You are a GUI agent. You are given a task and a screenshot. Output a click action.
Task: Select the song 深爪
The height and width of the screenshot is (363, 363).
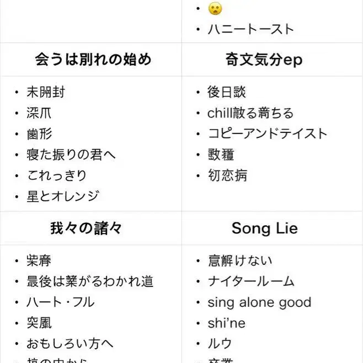tap(39, 113)
